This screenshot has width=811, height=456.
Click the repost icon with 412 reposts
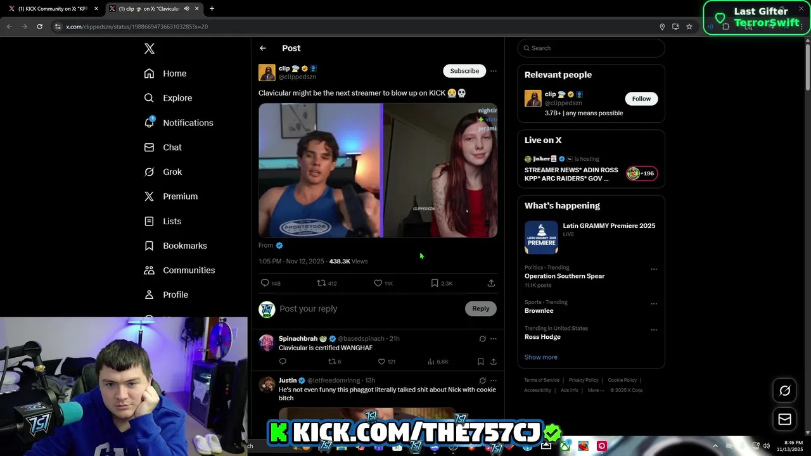click(x=321, y=283)
